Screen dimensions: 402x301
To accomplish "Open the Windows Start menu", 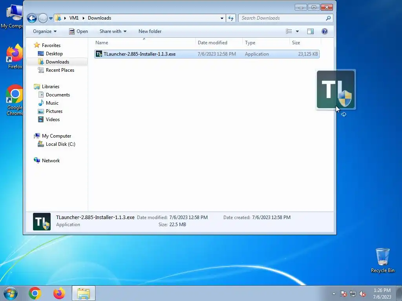I will click(x=10, y=293).
